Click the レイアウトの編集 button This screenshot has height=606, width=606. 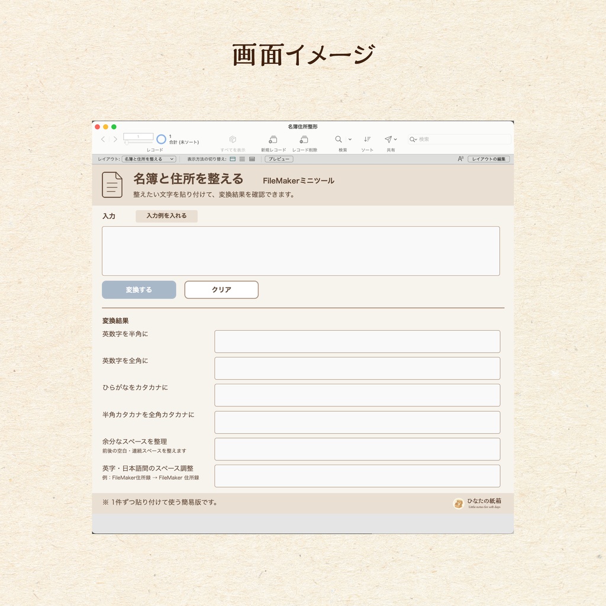click(489, 159)
